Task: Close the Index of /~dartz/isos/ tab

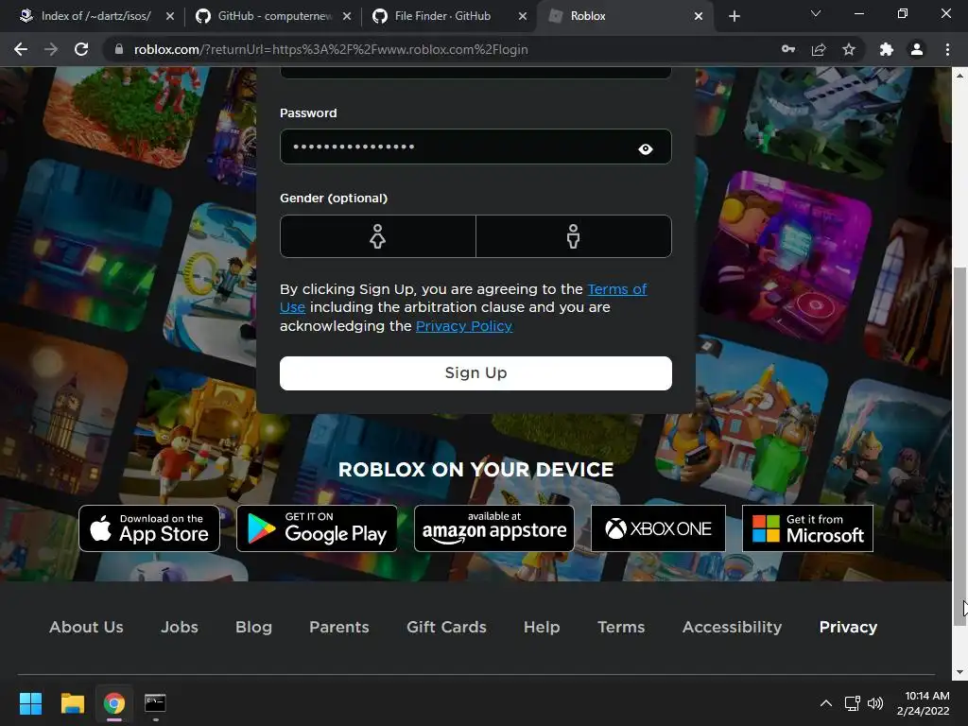Action: [x=170, y=16]
